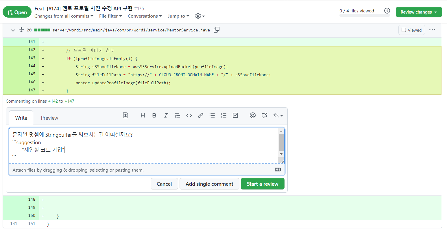The image size is (447, 233).
Task: Open saved replies arrow icon
Action: coord(278,115)
